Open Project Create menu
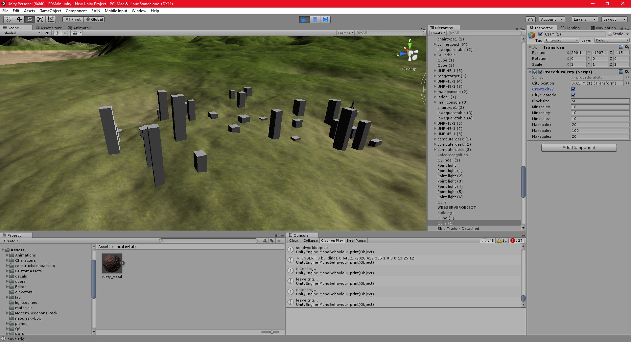 (11, 241)
